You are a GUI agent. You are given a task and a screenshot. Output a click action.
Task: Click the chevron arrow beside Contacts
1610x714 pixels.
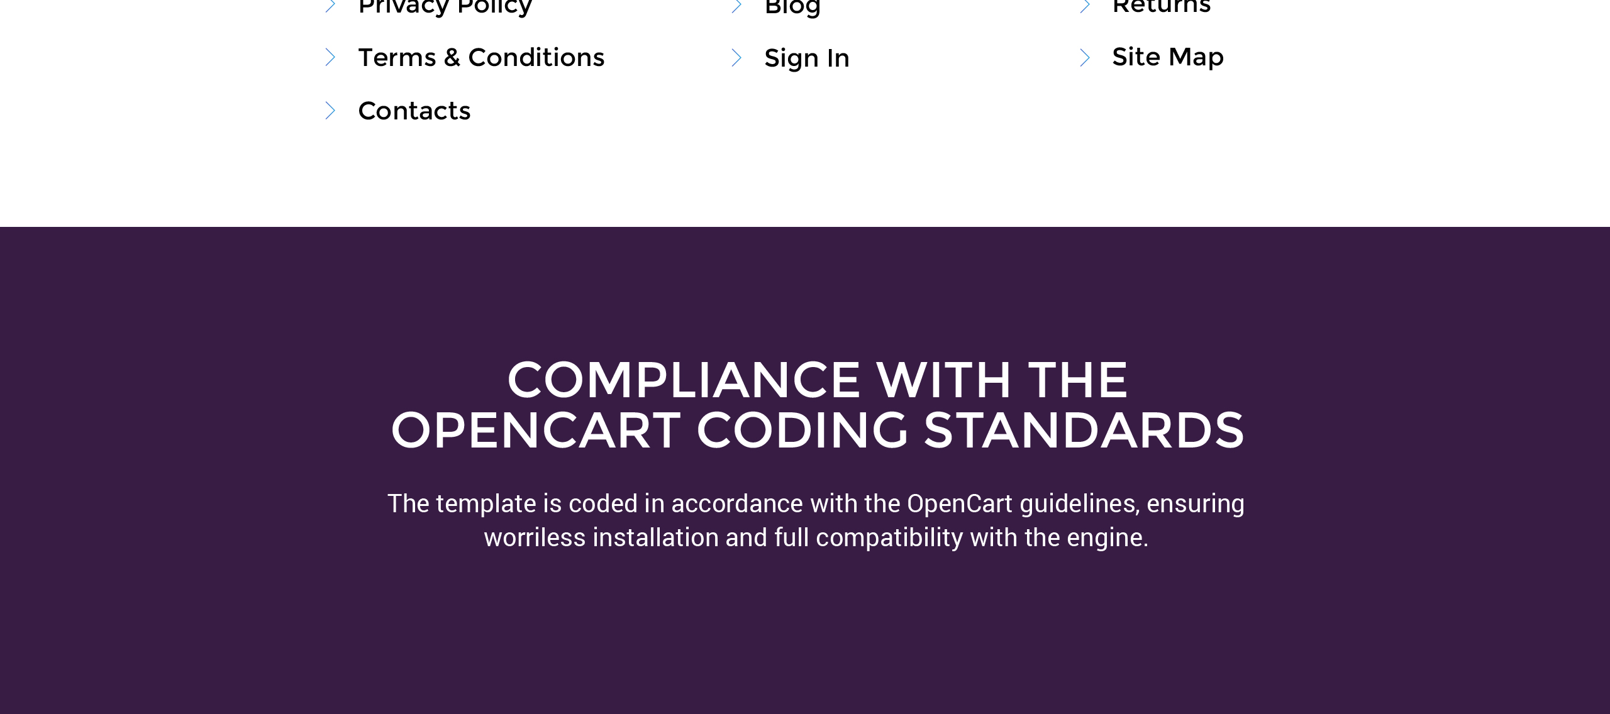(x=330, y=111)
